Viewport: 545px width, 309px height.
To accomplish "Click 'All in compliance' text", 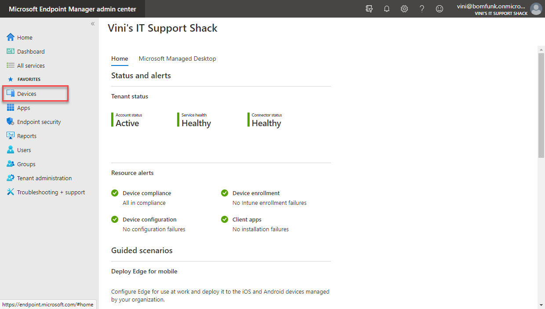I will (144, 203).
